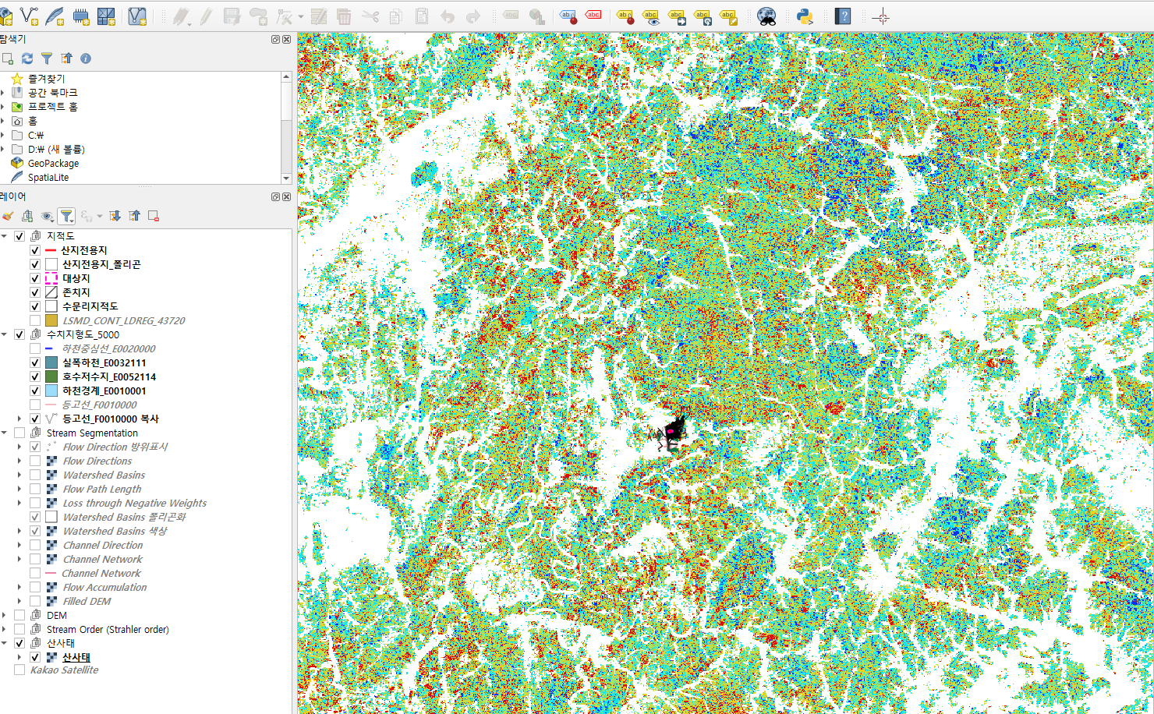
Task: Select D:₩ drive in browser tree
Action: point(56,149)
